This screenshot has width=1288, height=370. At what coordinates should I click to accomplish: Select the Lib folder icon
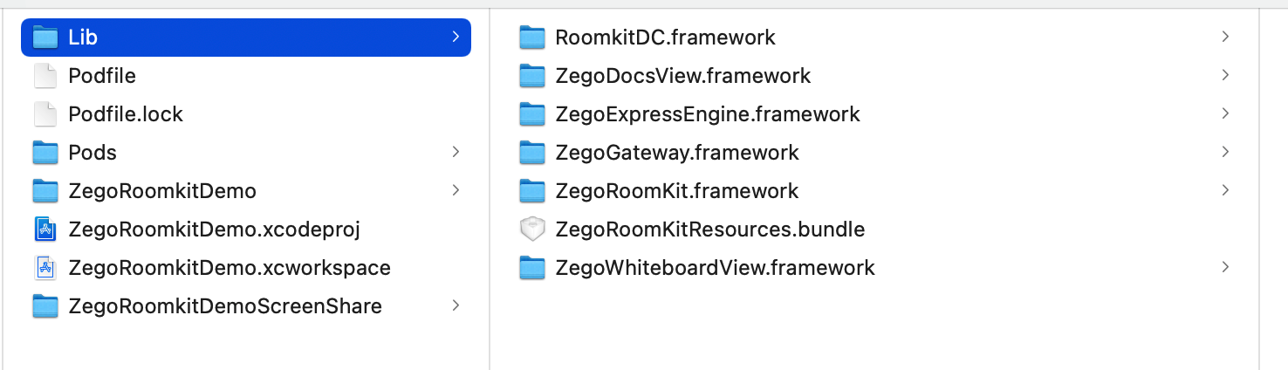coord(45,38)
